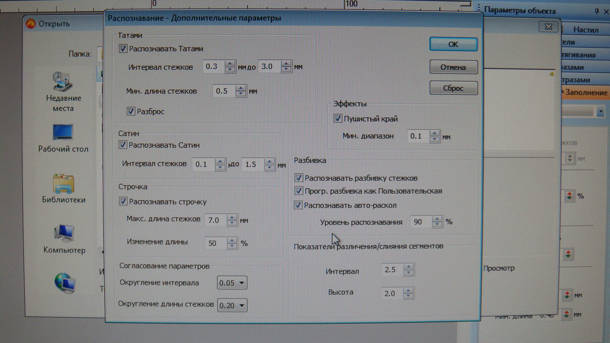Select the Настил tab in object parameters

click(x=586, y=30)
